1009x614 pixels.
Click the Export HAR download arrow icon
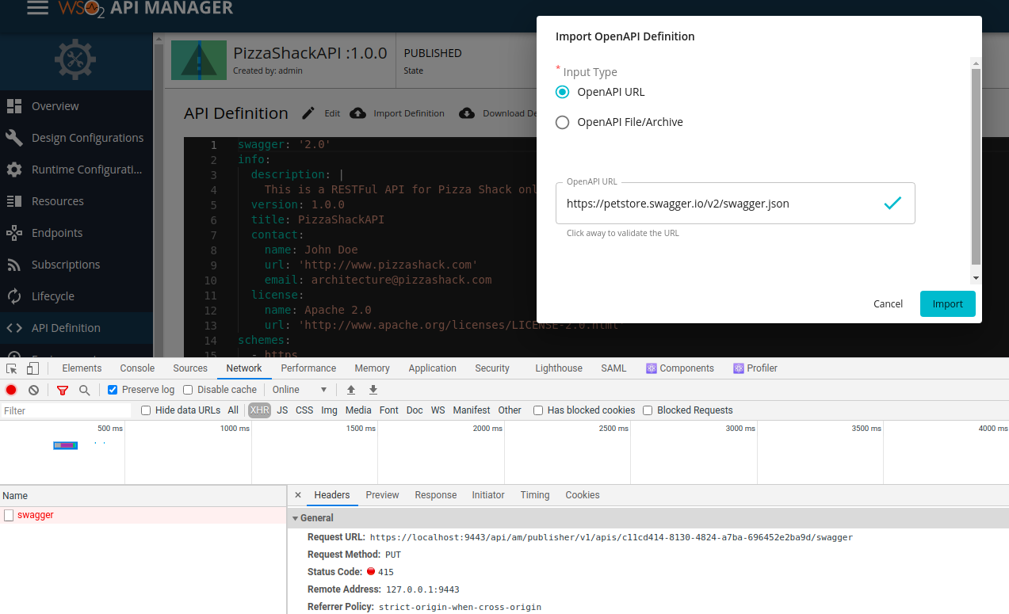point(373,390)
